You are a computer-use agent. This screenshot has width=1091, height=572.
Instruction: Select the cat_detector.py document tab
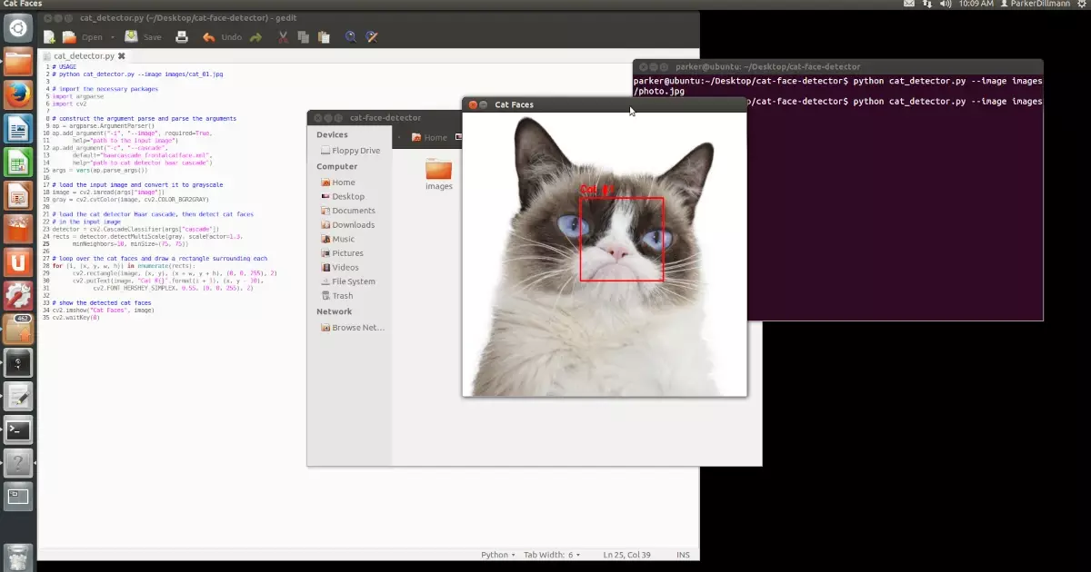click(83, 56)
